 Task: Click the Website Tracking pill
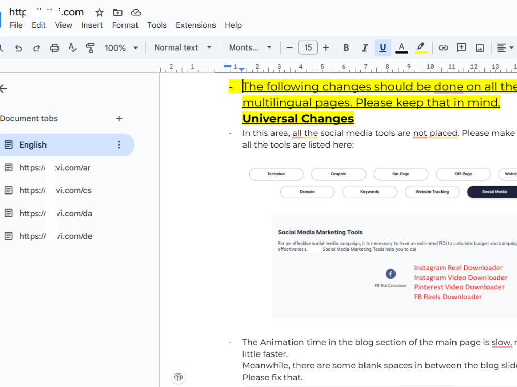(x=432, y=192)
